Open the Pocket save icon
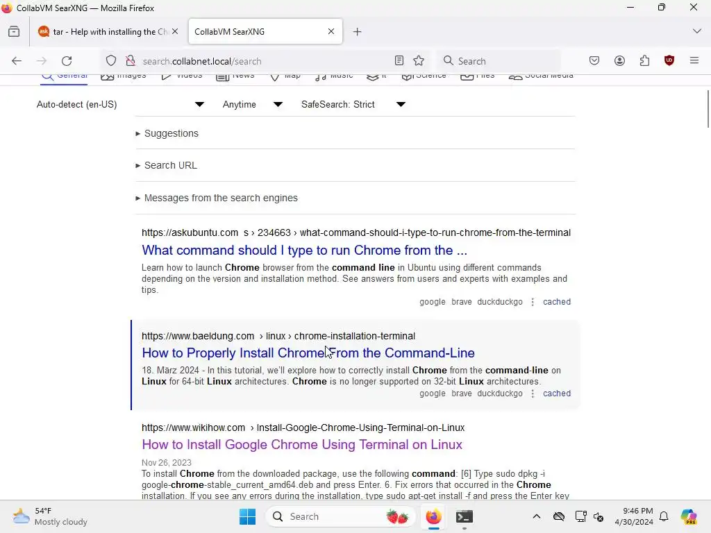The height and width of the screenshot is (533, 711). click(x=594, y=61)
